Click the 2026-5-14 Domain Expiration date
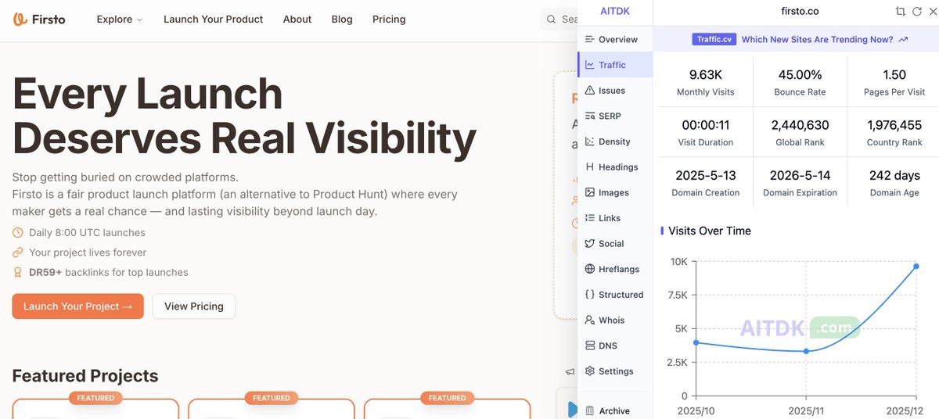Image resolution: width=939 pixels, height=419 pixels. 800,175
